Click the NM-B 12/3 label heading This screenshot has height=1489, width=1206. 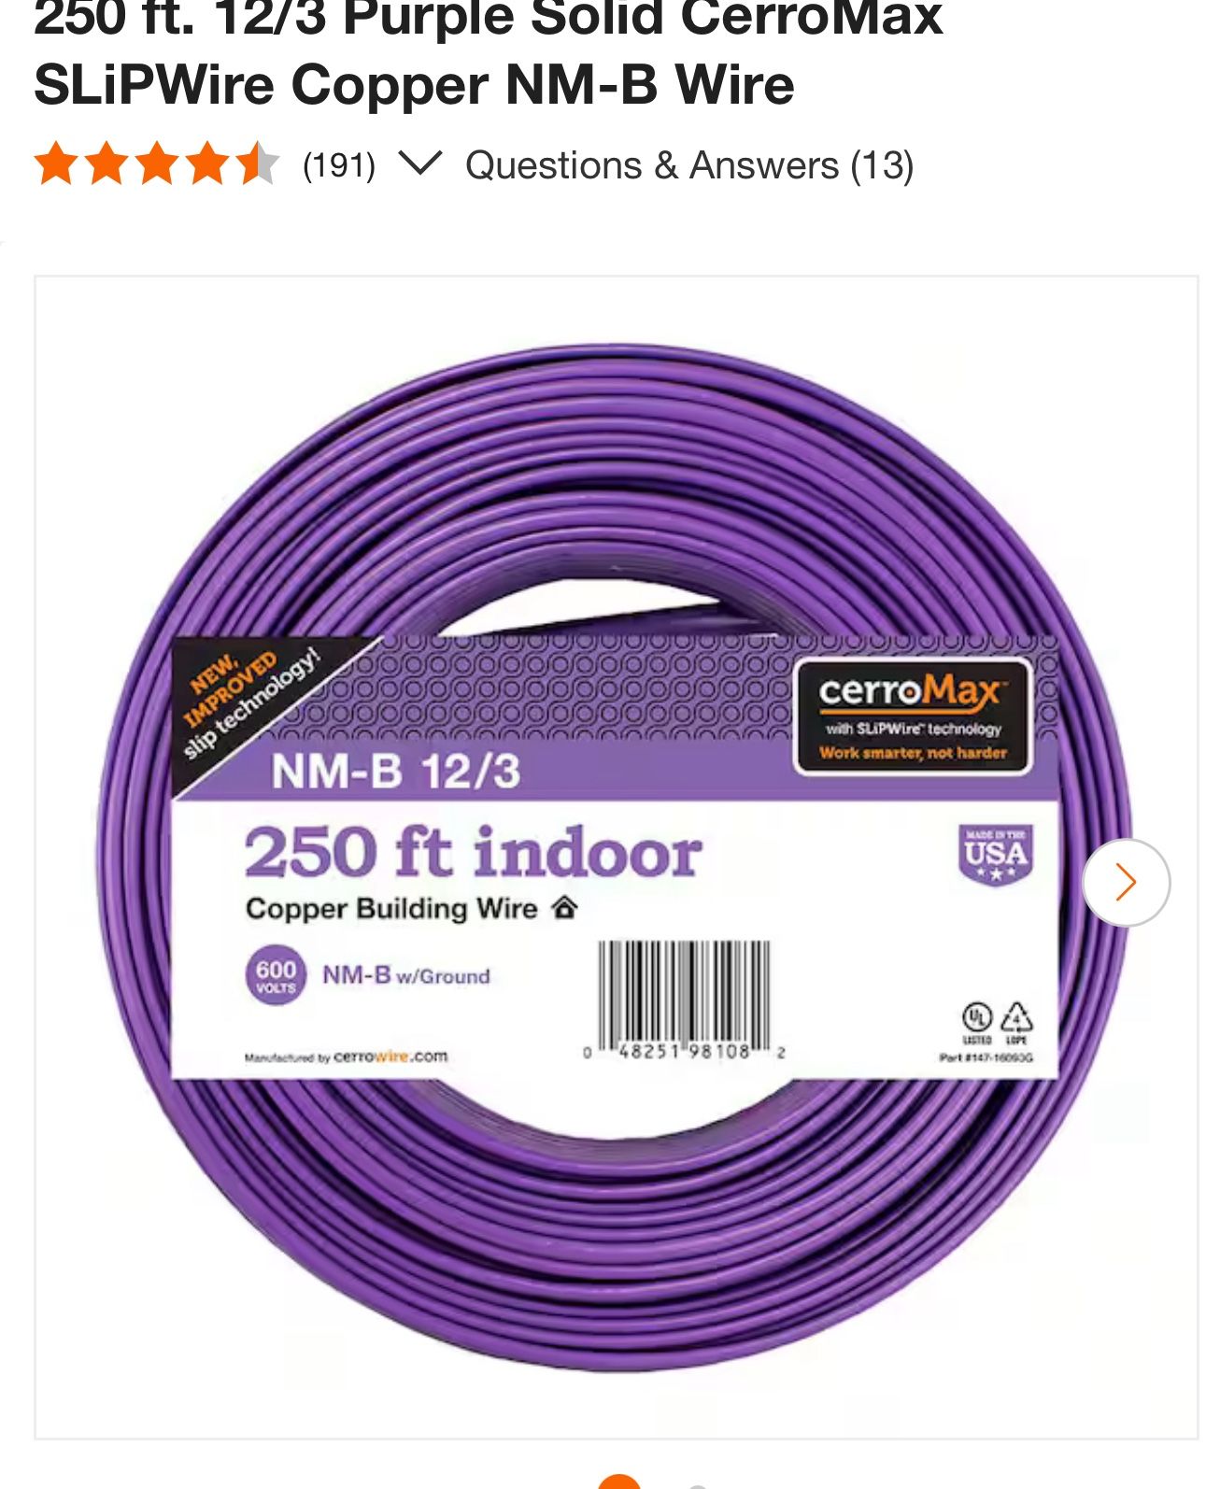tap(395, 772)
